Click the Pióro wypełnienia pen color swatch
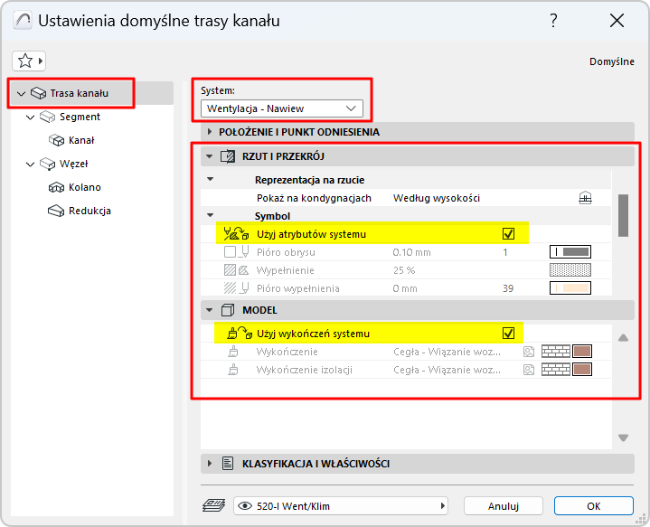The width and height of the screenshot is (650, 527). (x=570, y=287)
